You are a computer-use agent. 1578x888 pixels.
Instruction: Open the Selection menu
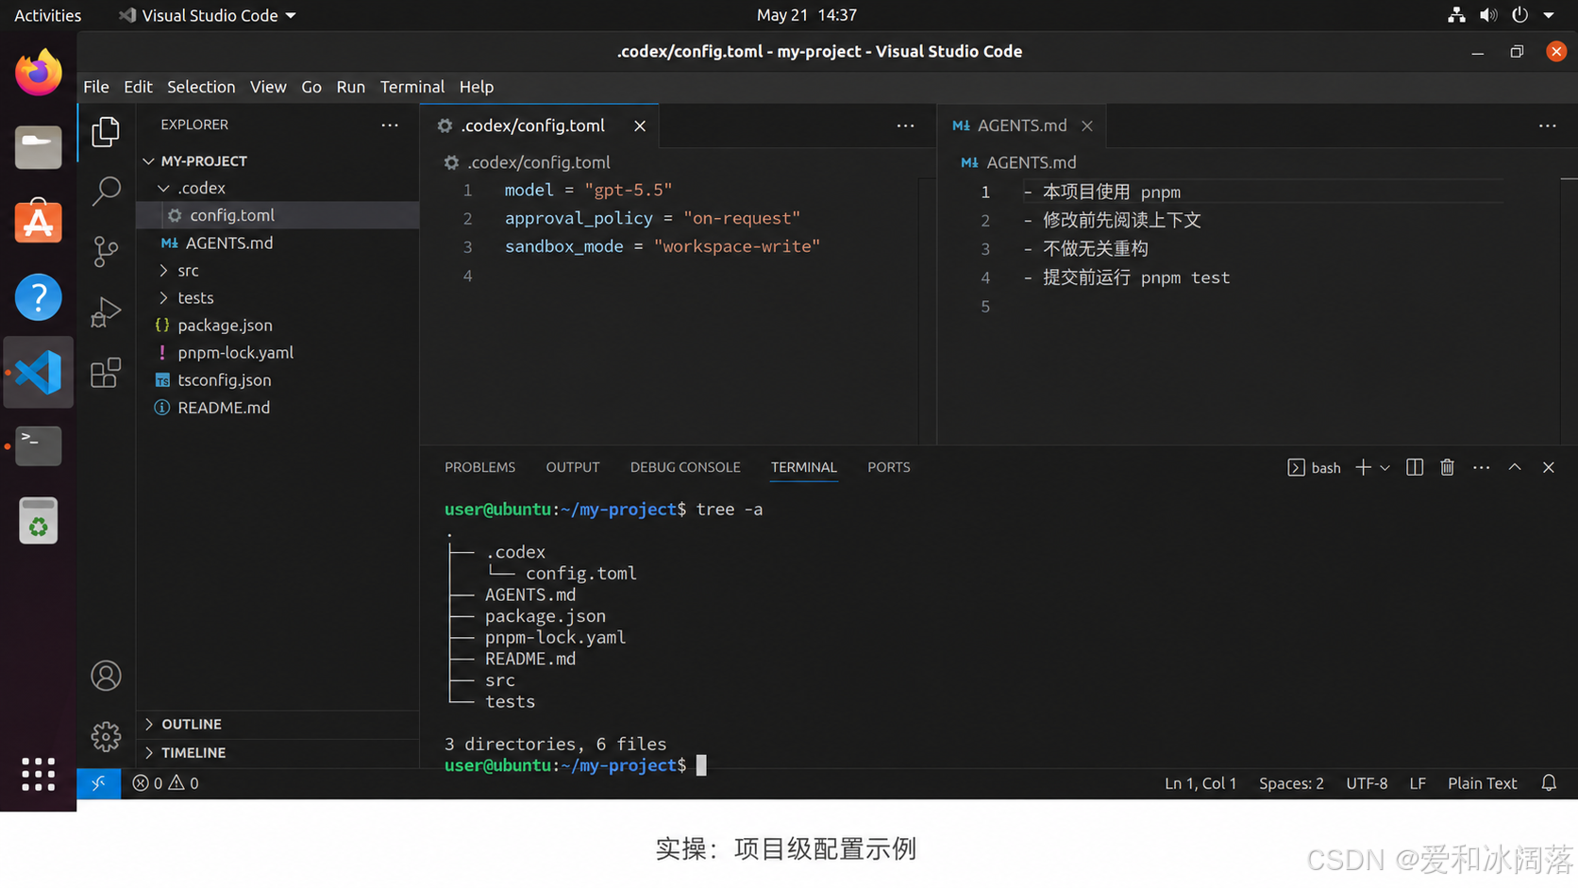pos(201,87)
